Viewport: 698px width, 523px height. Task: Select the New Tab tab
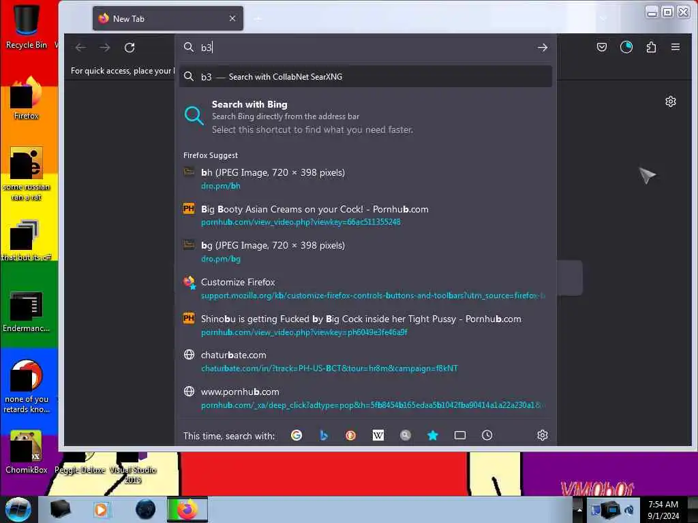pyautogui.click(x=168, y=18)
